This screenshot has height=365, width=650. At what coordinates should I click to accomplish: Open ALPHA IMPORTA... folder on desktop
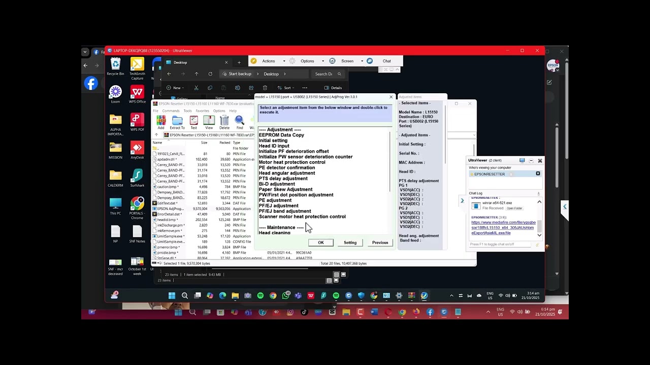click(116, 125)
